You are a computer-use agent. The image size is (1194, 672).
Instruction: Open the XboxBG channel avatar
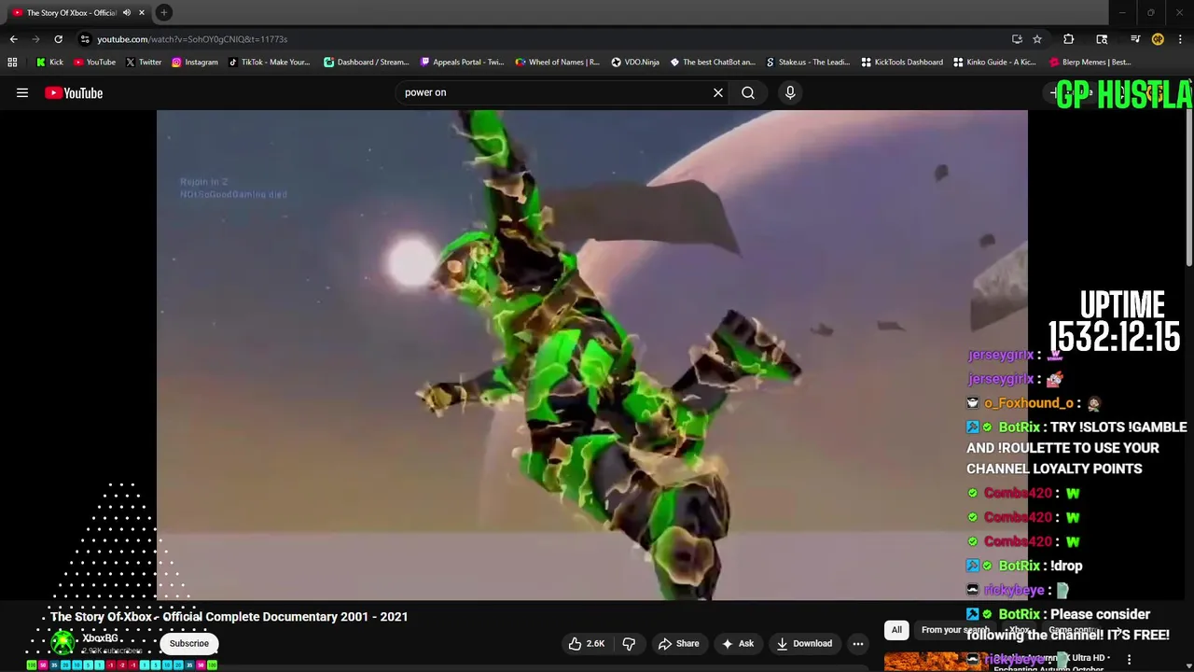62,643
